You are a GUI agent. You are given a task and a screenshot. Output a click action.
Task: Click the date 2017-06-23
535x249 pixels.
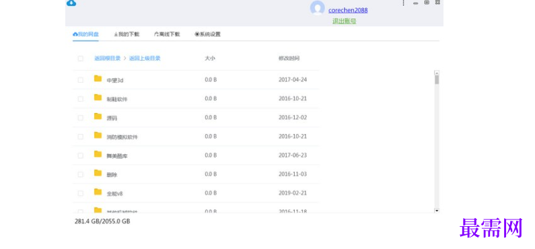coord(293,155)
